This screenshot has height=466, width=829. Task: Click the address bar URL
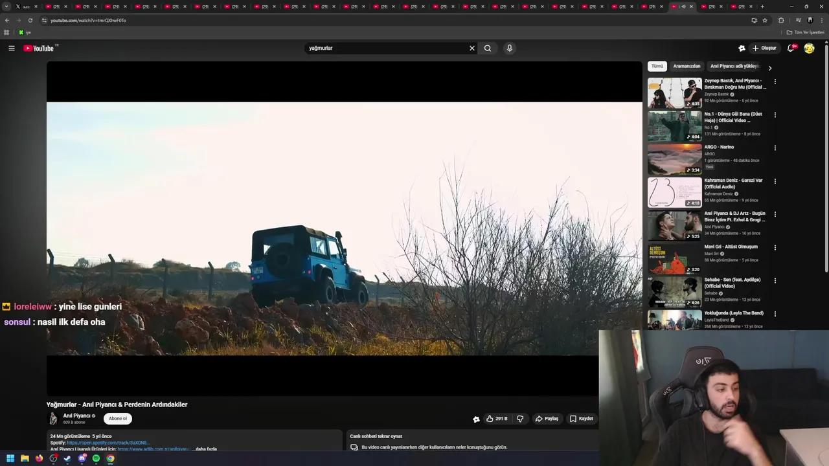pyautogui.click(x=88, y=20)
